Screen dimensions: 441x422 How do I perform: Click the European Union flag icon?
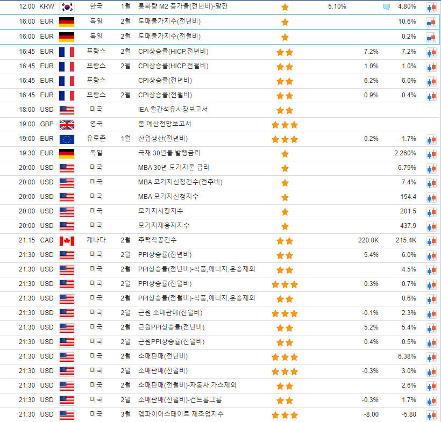[67, 139]
